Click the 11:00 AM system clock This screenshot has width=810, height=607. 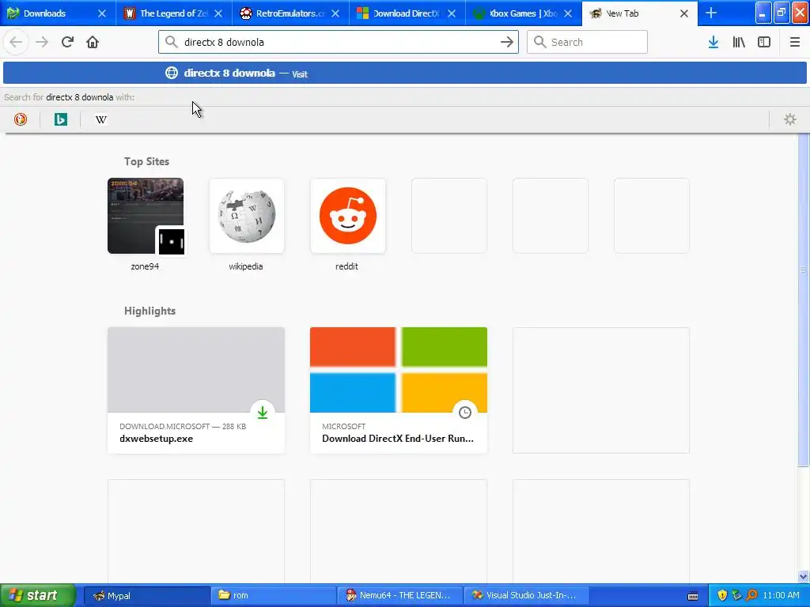(781, 595)
